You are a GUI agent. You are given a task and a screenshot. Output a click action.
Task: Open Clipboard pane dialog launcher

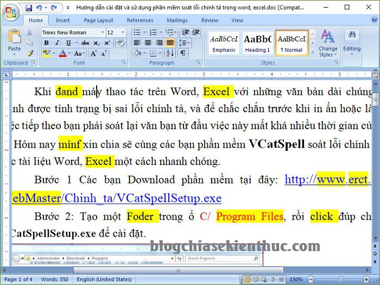coord(33,62)
